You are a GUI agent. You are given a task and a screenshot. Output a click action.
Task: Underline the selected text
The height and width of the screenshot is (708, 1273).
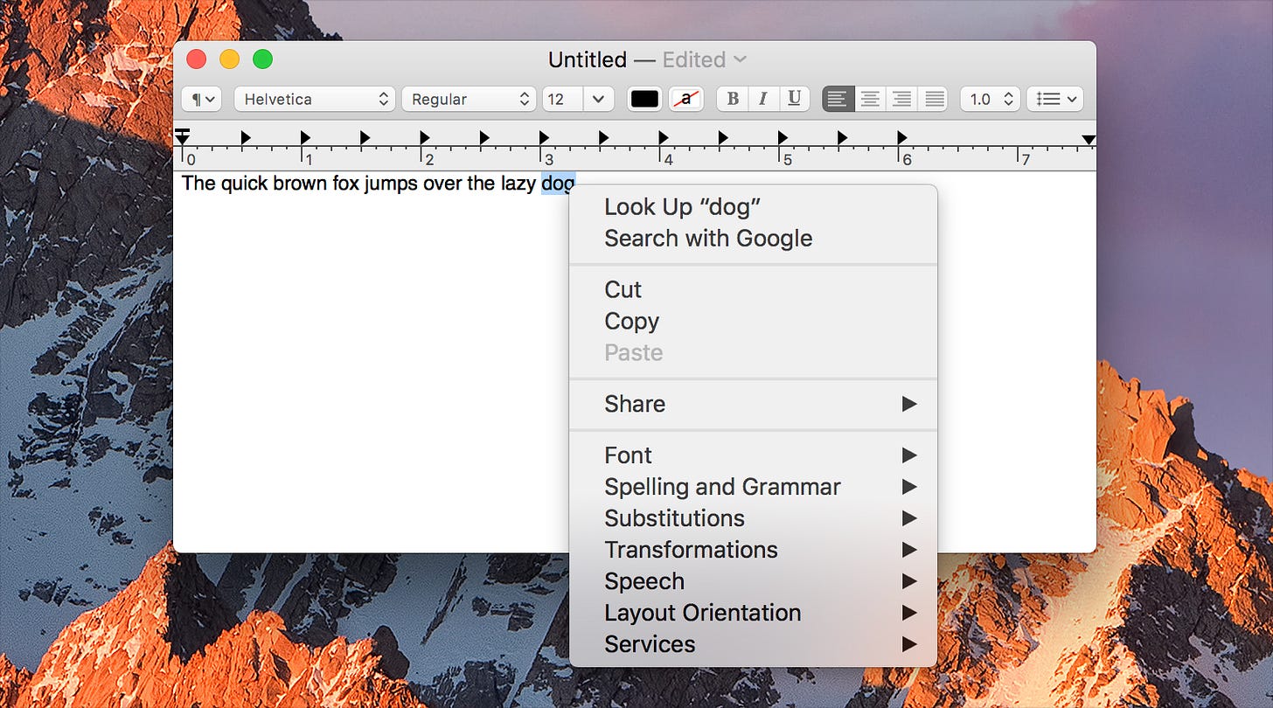point(794,99)
